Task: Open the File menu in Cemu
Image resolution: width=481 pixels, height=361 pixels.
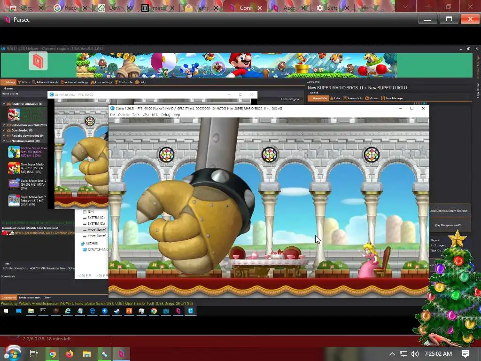Action: click(113, 115)
